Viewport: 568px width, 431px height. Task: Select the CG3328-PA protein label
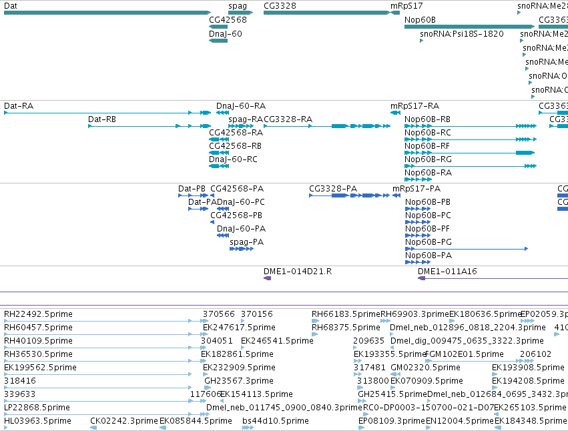[333, 189]
